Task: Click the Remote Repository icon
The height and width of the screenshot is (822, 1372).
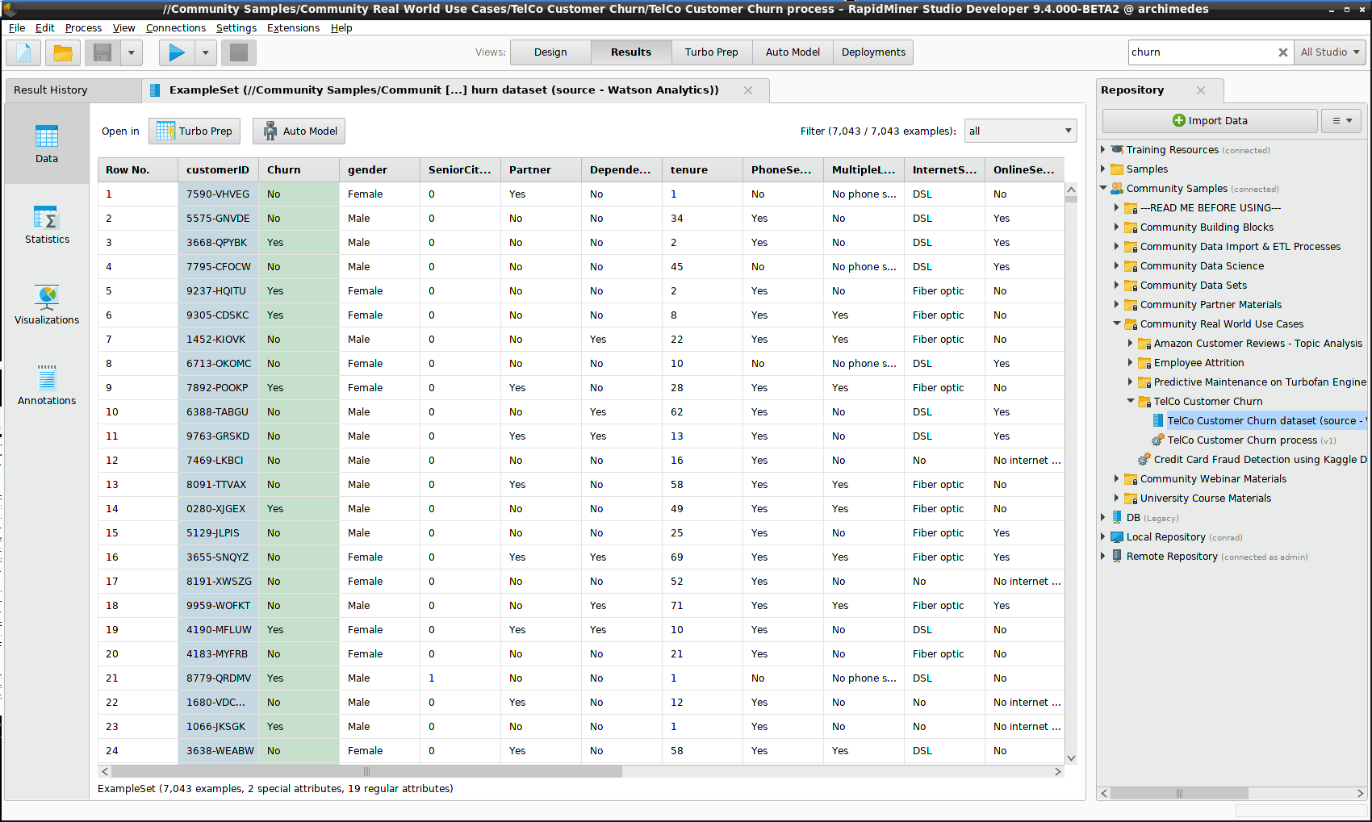Action: tap(1117, 557)
